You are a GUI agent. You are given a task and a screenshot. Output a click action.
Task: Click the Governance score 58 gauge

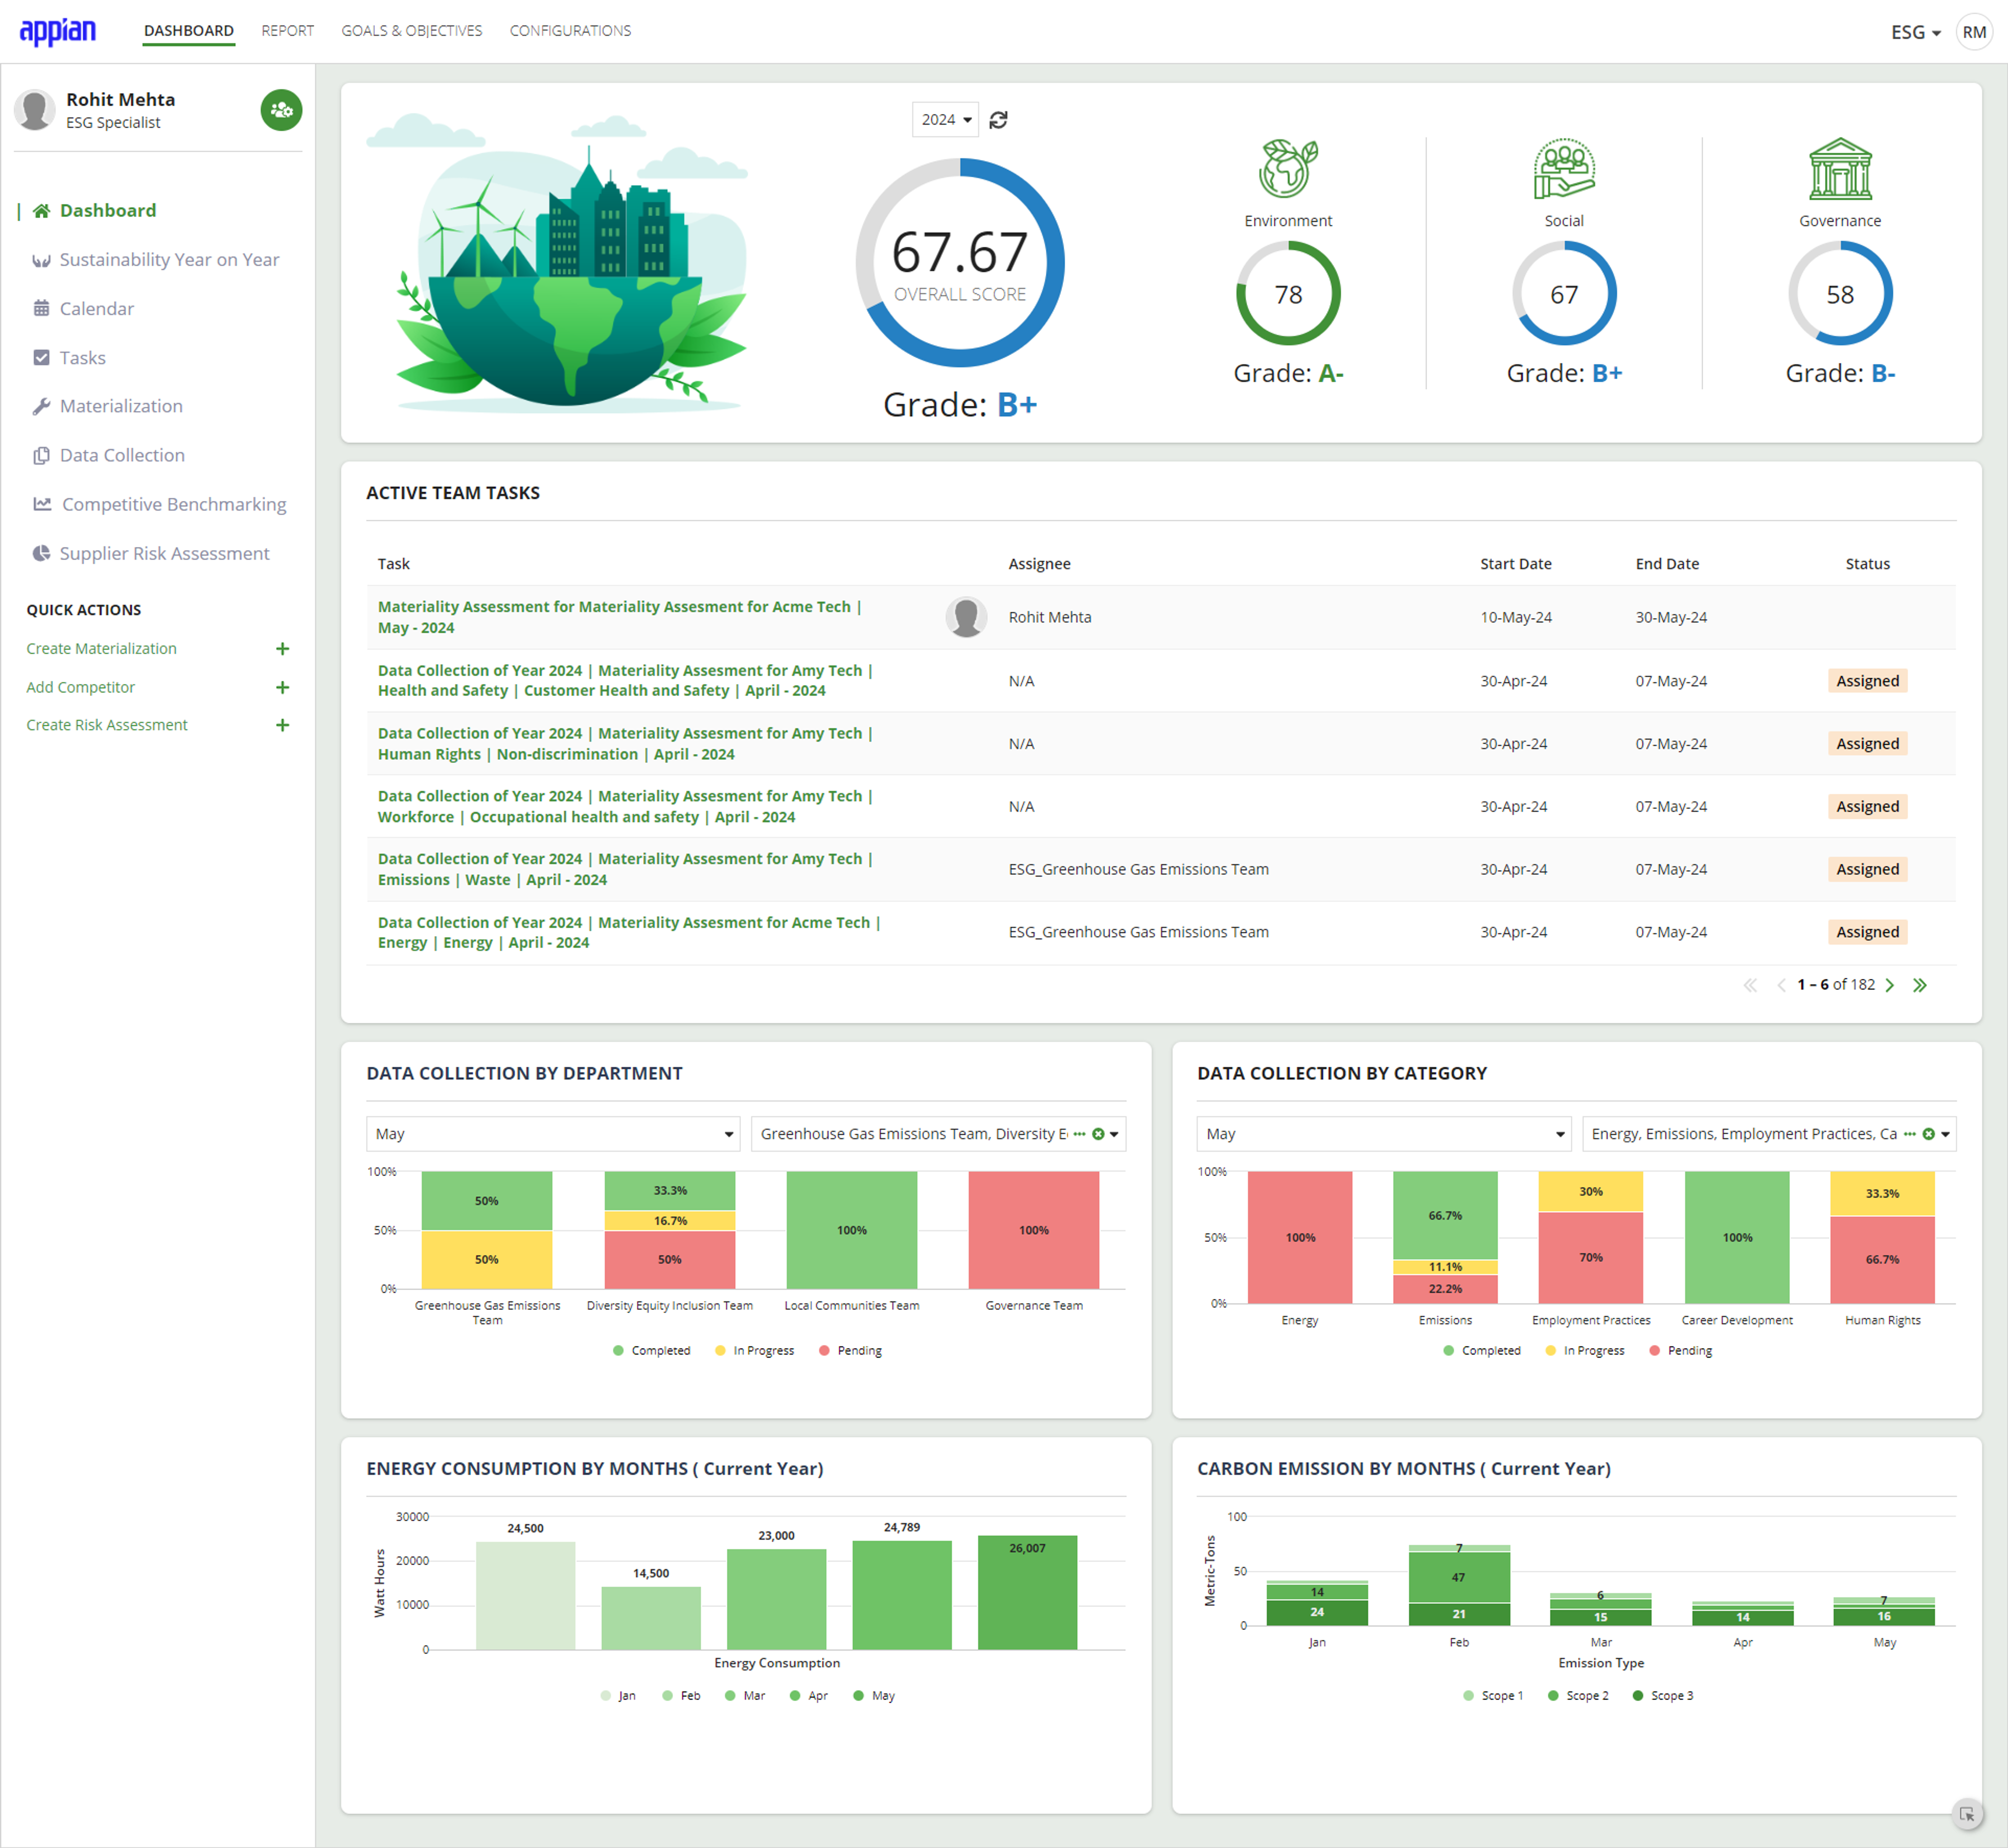(x=1840, y=294)
